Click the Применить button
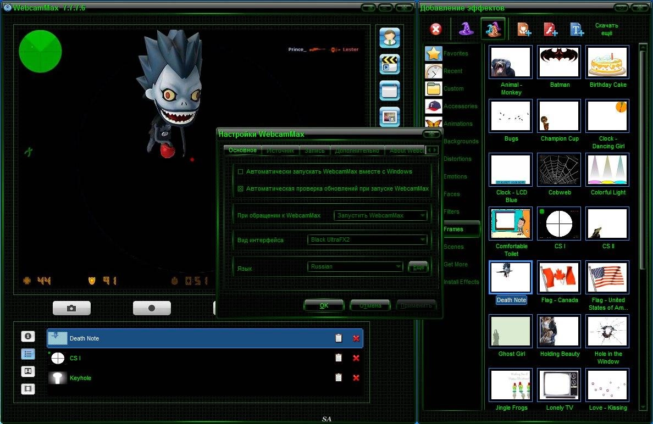Screen dimensions: 653x424 point(416,305)
